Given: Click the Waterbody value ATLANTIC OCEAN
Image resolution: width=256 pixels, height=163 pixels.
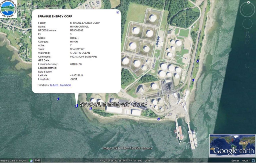Looking at the screenshot, I should tap(80, 53).
